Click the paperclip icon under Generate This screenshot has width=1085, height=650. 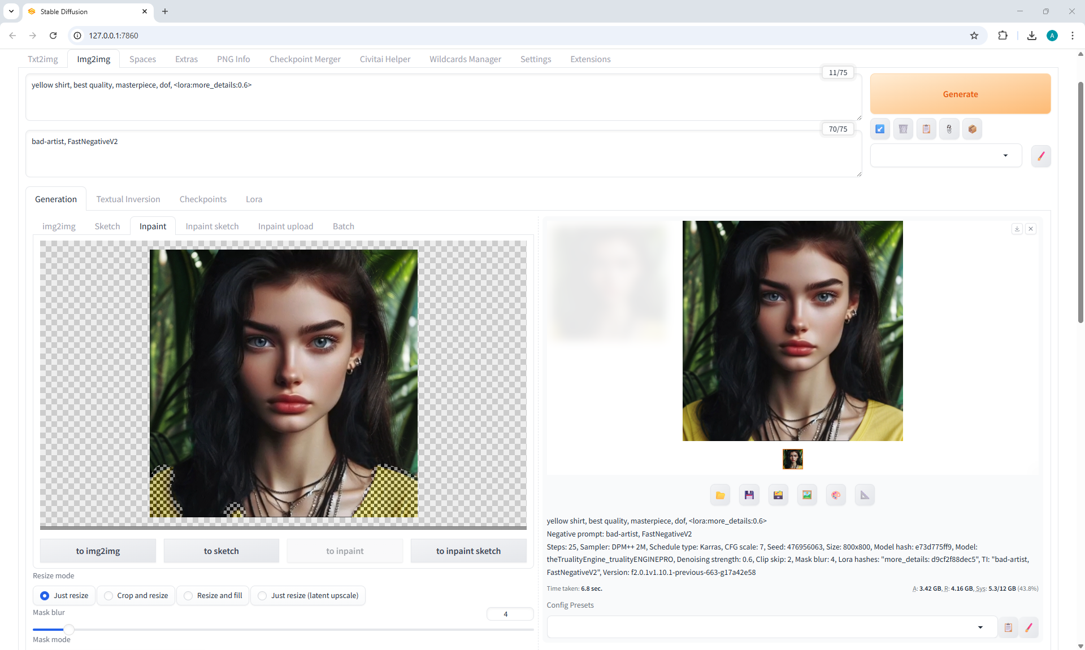click(x=949, y=129)
